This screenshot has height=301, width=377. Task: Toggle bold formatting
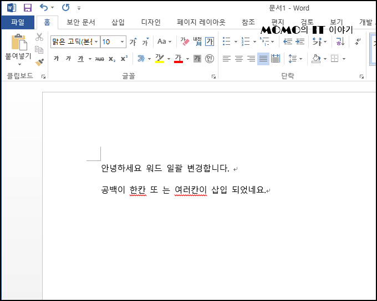pos(57,59)
